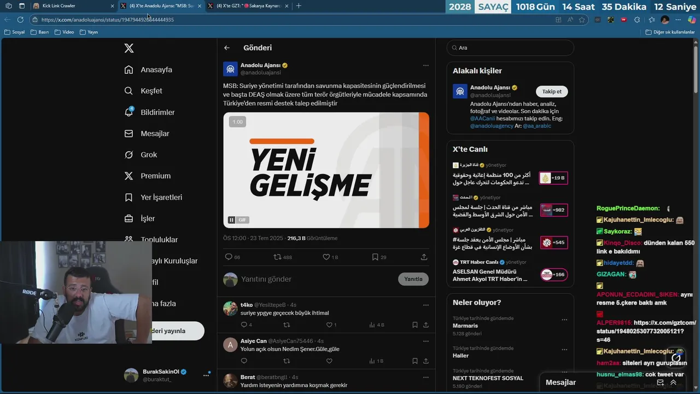The image size is (700, 394).
Task: Open account menu dots for BurakSakinOl
Action: [x=206, y=375]
